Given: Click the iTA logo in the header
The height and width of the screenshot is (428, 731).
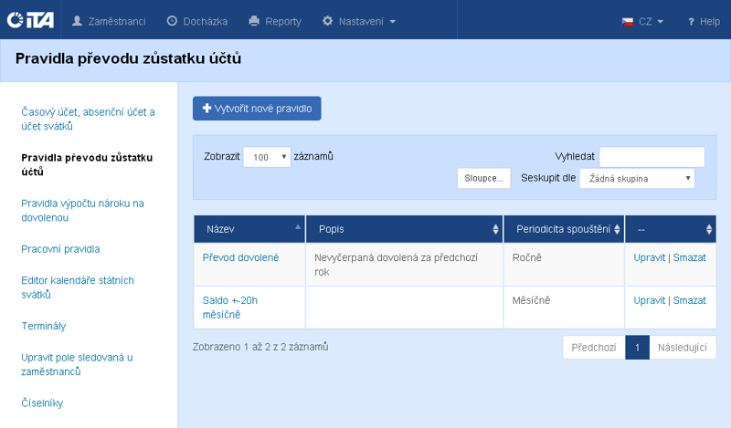Looking at the screenshot, I should 30,20.
